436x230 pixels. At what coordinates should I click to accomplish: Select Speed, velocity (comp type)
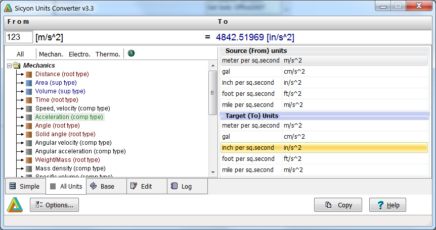click(72, 108)
